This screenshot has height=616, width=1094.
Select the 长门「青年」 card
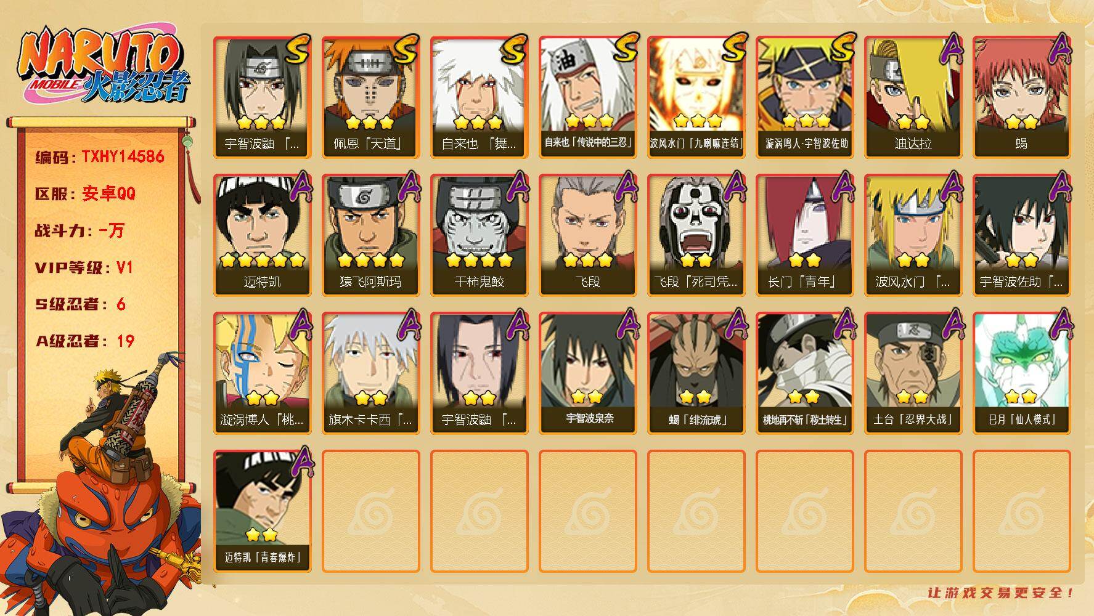[x=804, y=235]
